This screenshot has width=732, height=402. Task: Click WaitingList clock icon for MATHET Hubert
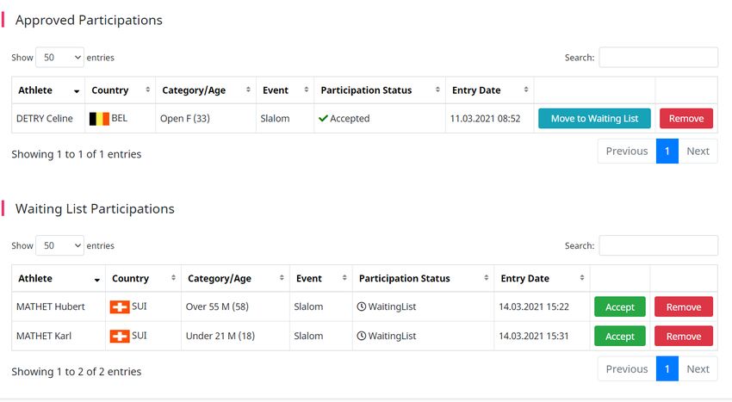click(x=362, y=306)
